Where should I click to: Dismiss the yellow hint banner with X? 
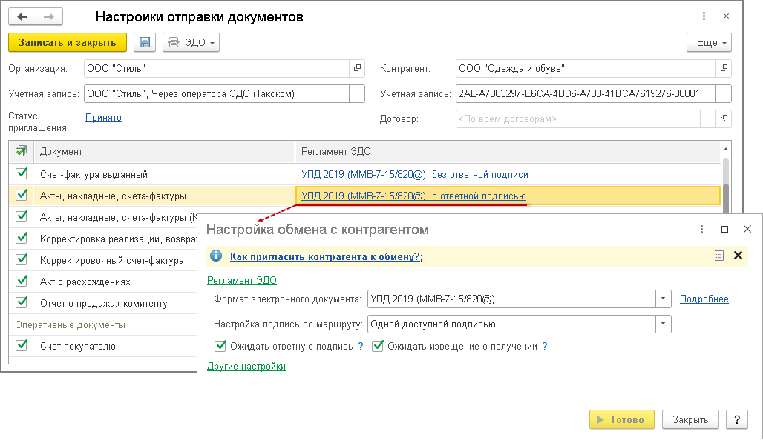click(738, 256)
